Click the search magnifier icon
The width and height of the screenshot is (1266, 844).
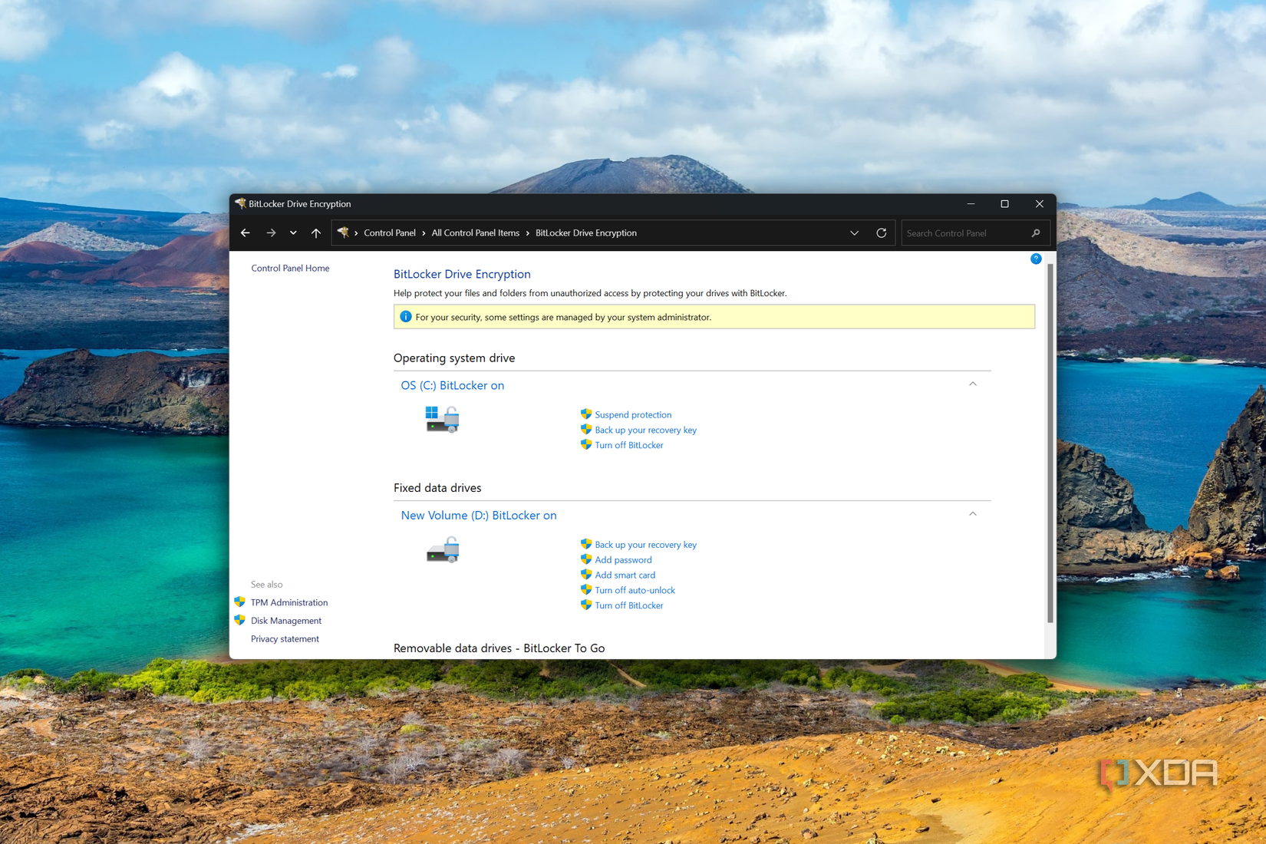(x=1035, y=232)
